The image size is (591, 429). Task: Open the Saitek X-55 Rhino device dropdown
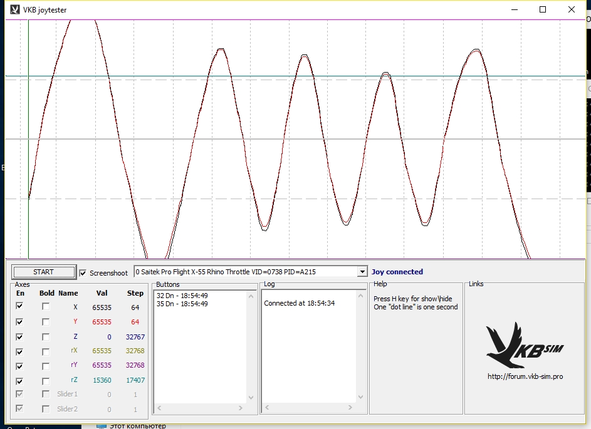click(361, 272)
